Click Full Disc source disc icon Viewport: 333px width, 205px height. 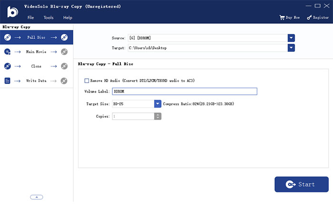pos(8,37)
